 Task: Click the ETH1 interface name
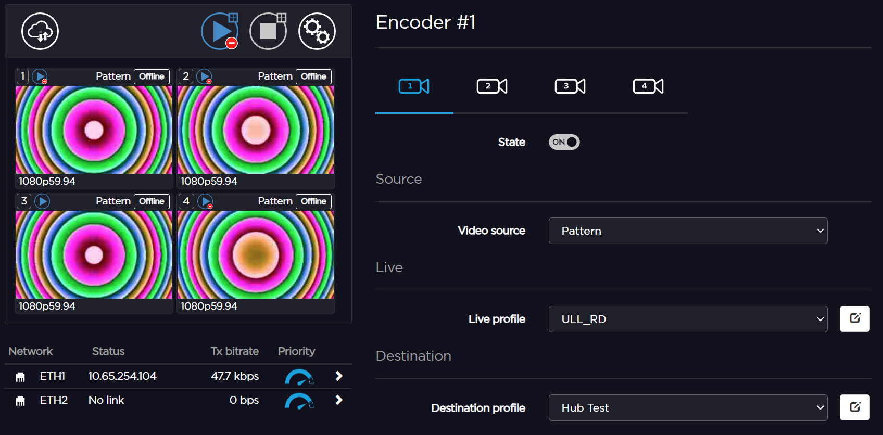click(53, 376)
